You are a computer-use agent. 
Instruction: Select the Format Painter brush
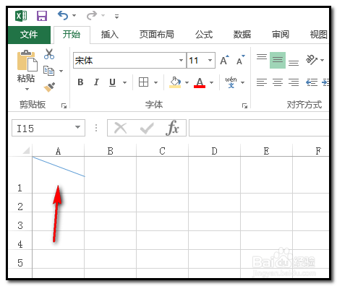[x=49, y=87]
